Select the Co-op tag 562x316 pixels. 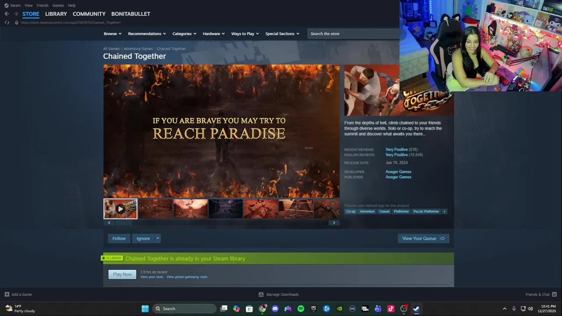click(351, 212)
